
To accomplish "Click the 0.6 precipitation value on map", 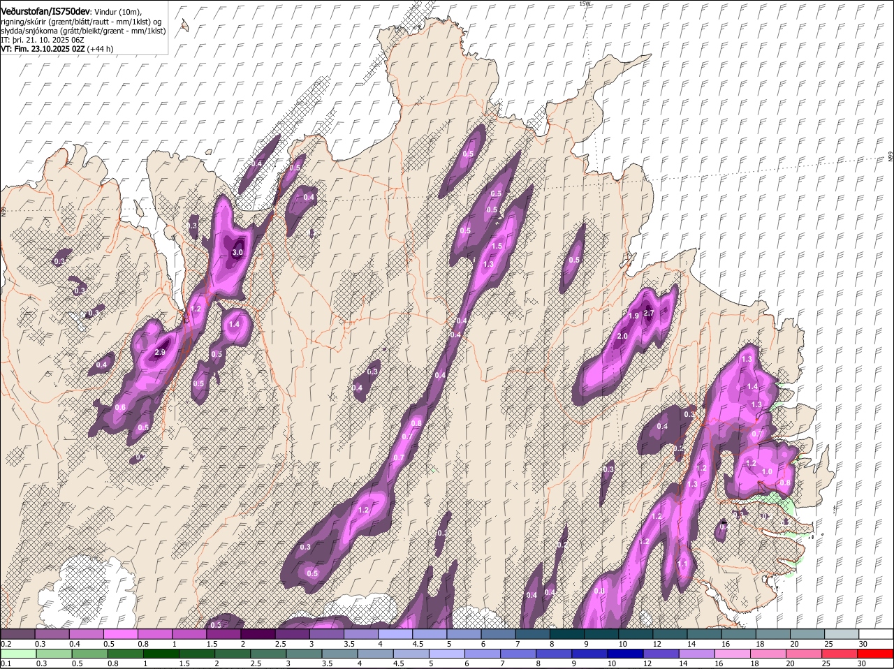I will (x=120, y=407).
